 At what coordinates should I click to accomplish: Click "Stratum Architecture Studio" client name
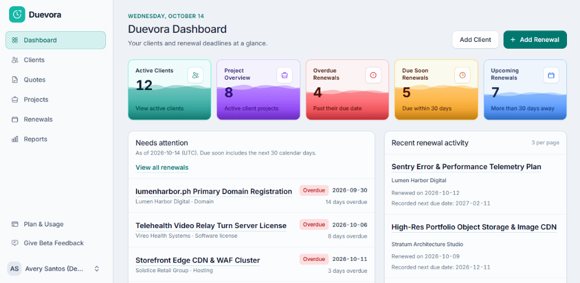[427, 244]
